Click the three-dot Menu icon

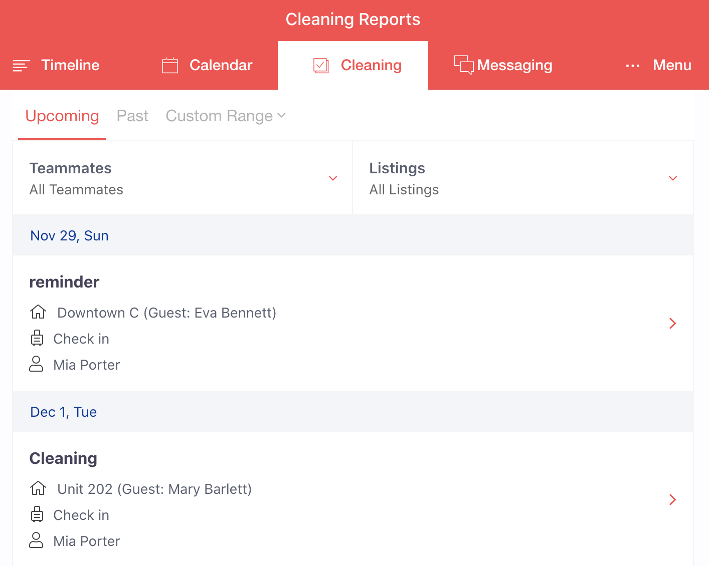click(633, 66)
